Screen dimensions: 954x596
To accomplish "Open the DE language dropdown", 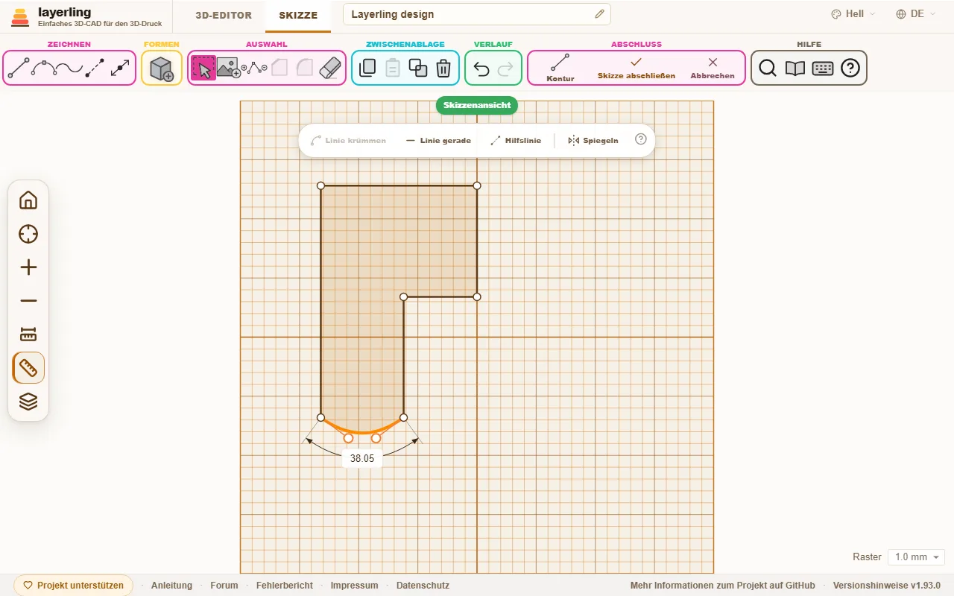I will [x=915, y=14].
